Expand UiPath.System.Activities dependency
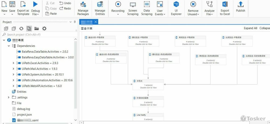270x124 pixels. click(13, 75)
